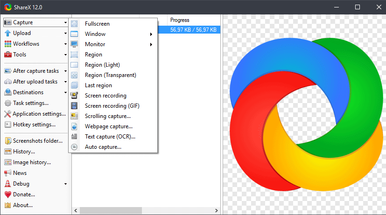This screenshot has height=215, width=386.
Task: Select Fullscreen from capture menu
Action: point(113,24)
